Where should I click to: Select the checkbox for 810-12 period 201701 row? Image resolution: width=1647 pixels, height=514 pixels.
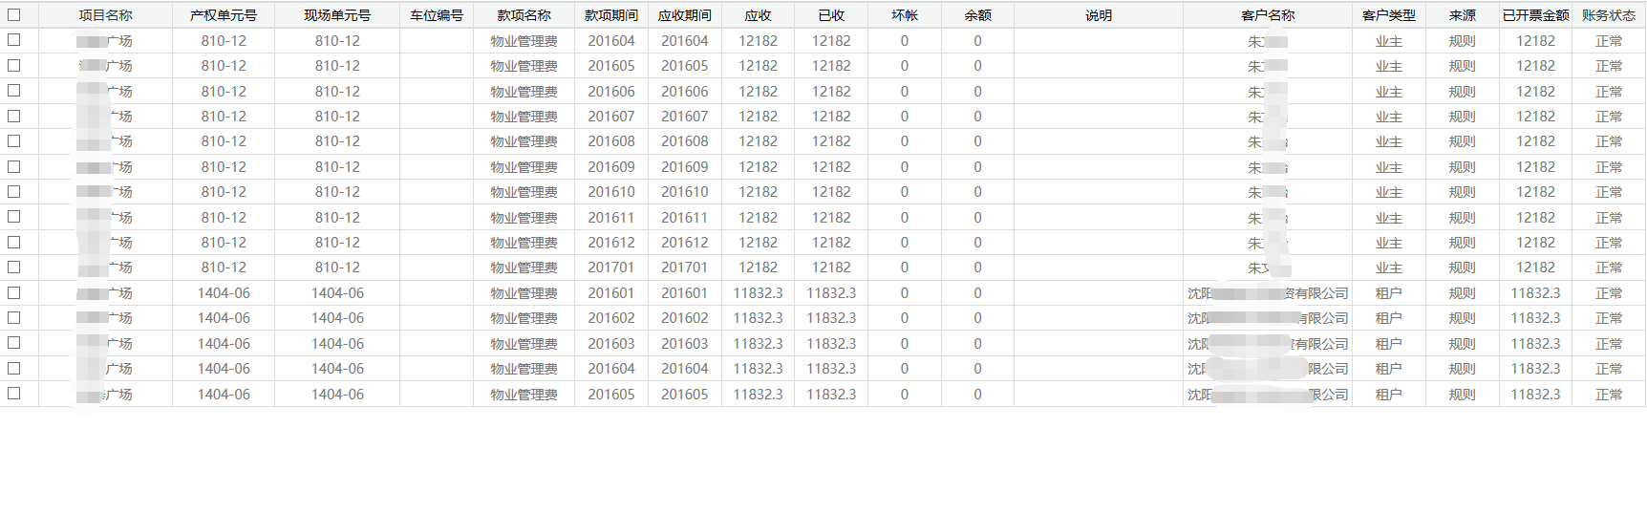coord(14,268)
